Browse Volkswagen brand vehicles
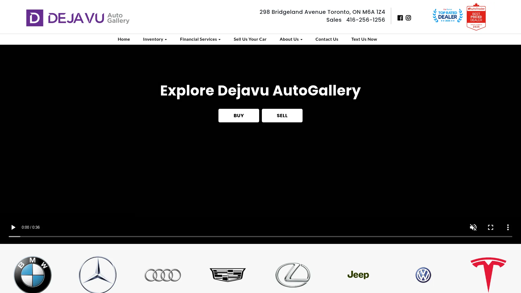Image resolution: width=521 pixels, height=293 pixels. coord(423,275)
